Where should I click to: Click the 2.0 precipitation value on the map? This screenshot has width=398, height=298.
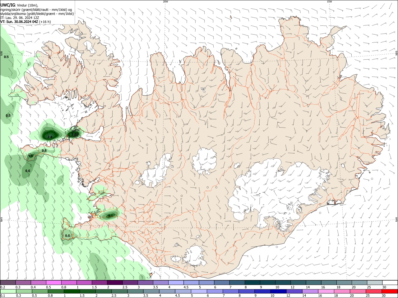(x=74, y=134)
